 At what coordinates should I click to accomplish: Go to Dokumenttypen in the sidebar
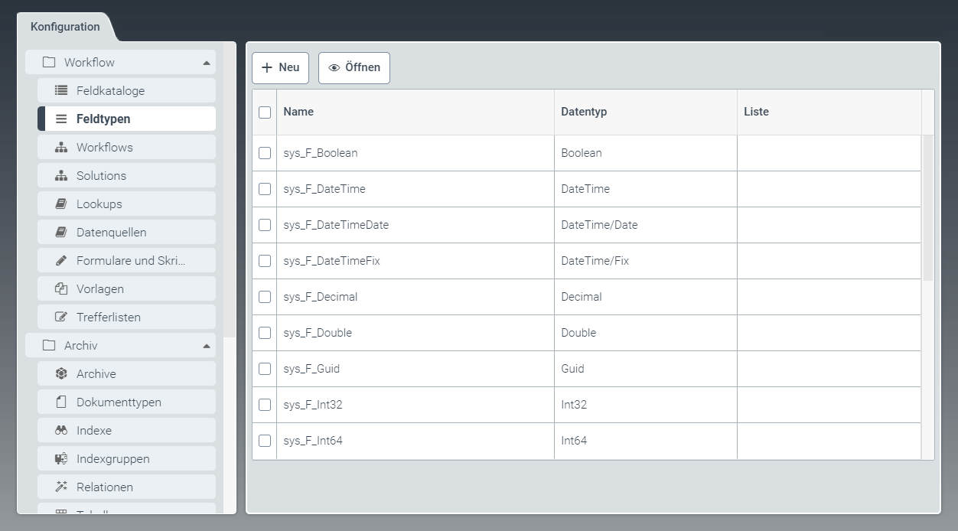tap(119, 402)
